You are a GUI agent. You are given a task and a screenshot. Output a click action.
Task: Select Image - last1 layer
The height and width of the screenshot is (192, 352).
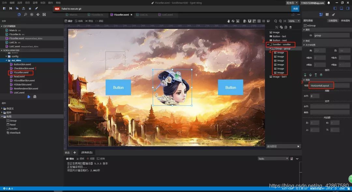click(x=280, y=76)
